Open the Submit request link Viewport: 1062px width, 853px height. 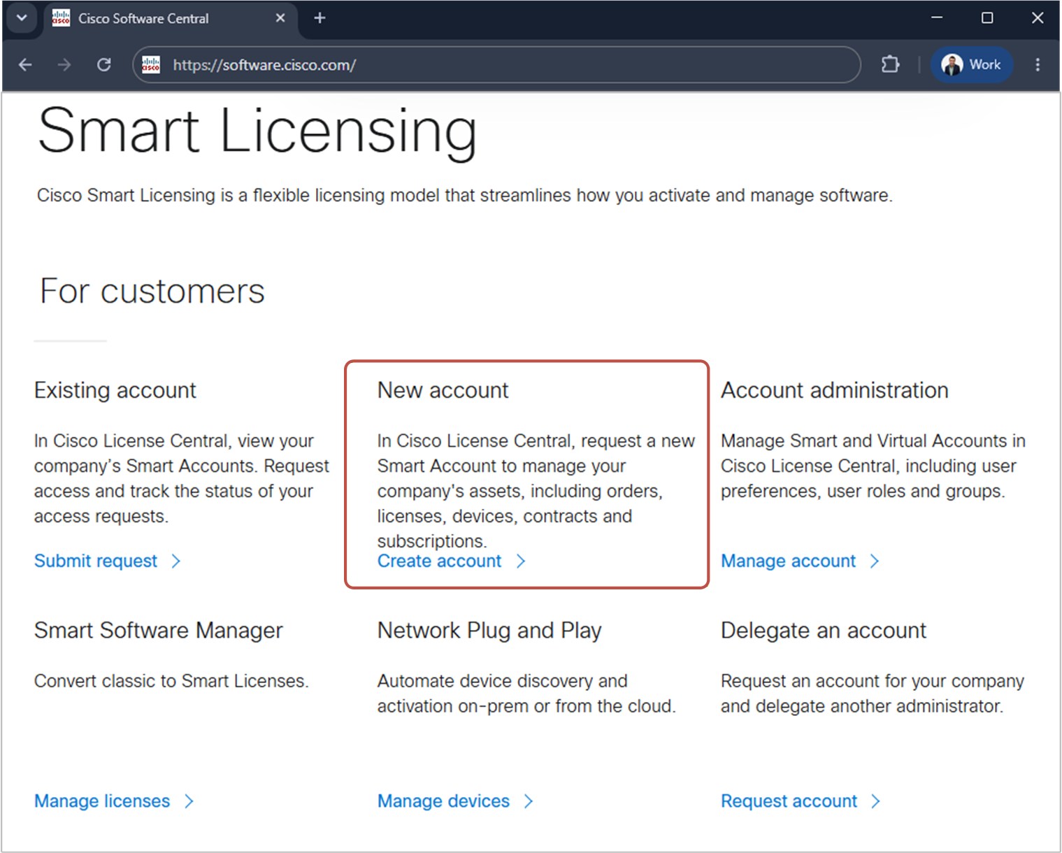tap(96, 561)
